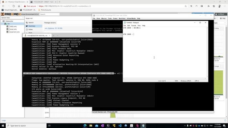
Task: Open Macros menu in iDRAC console
Action: [104, 18]
